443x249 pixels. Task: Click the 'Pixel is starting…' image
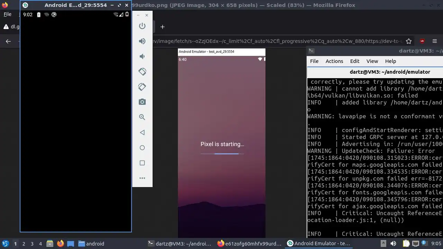click(x=221, y=143)
